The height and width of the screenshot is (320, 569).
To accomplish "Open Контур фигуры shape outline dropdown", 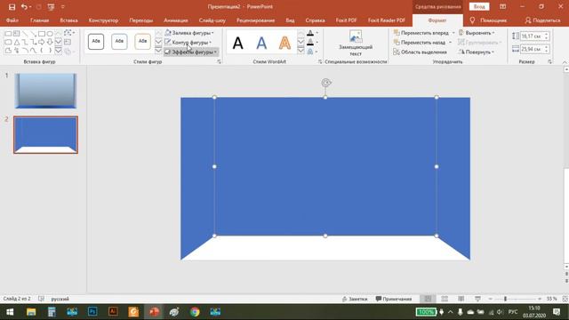I will [x=188, y=43].
